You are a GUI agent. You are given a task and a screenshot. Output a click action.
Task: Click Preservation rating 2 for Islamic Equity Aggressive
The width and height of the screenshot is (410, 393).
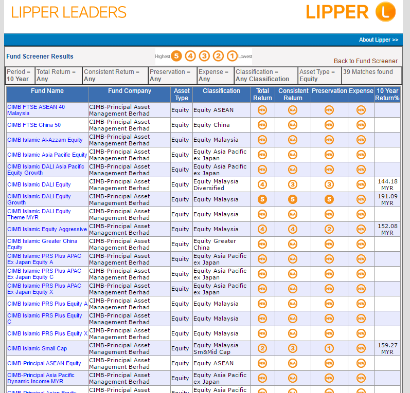(329, 229)
